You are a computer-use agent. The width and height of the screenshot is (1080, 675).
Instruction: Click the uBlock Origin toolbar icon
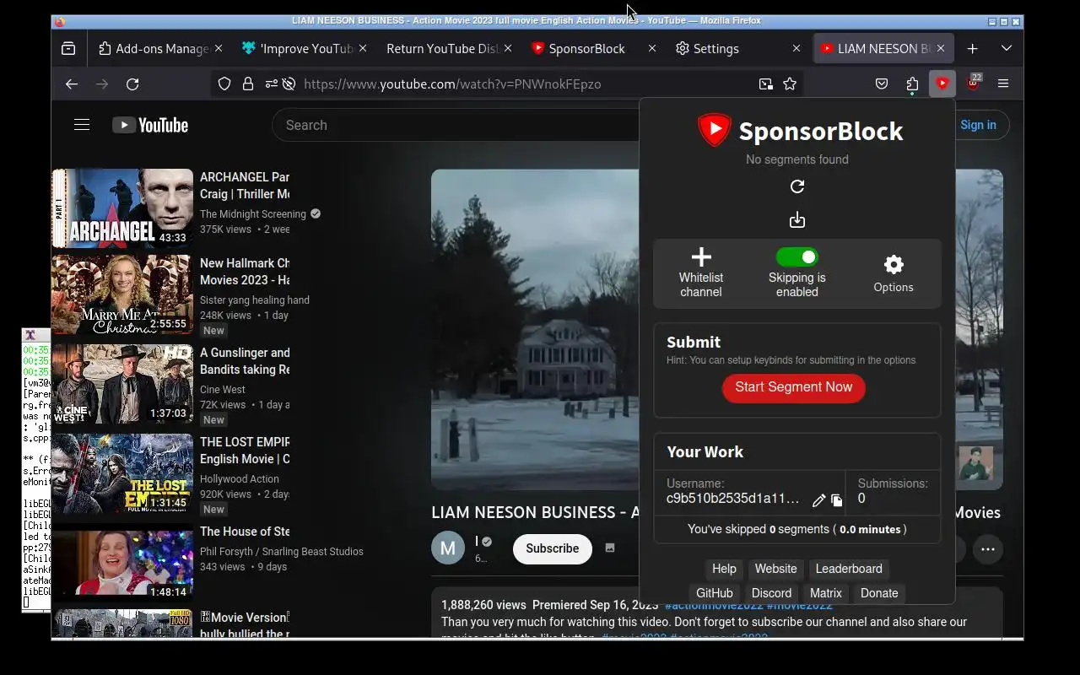(973, 84)
